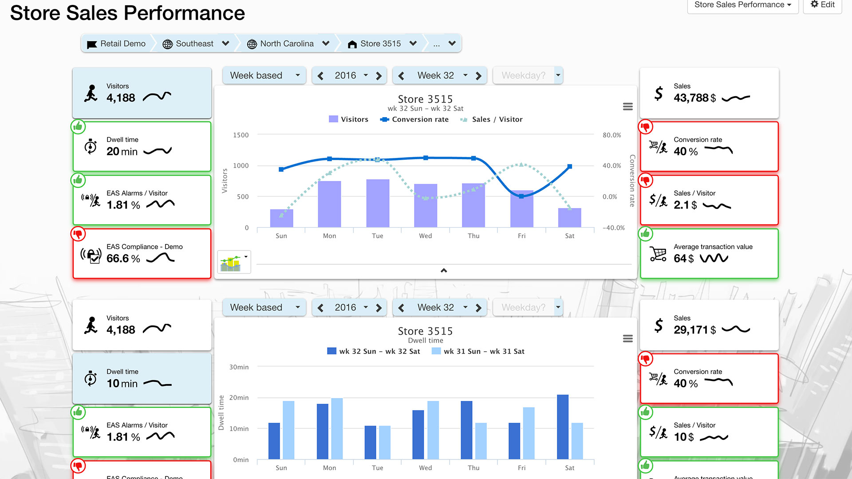This screenshot has width=852, height=479.
Task: Click the gear Edit button
Action: pos(822,5)
